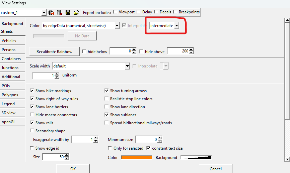Uncheck Show right-of-way rules
Screen dimensions: 290x173
pos(32,99)
